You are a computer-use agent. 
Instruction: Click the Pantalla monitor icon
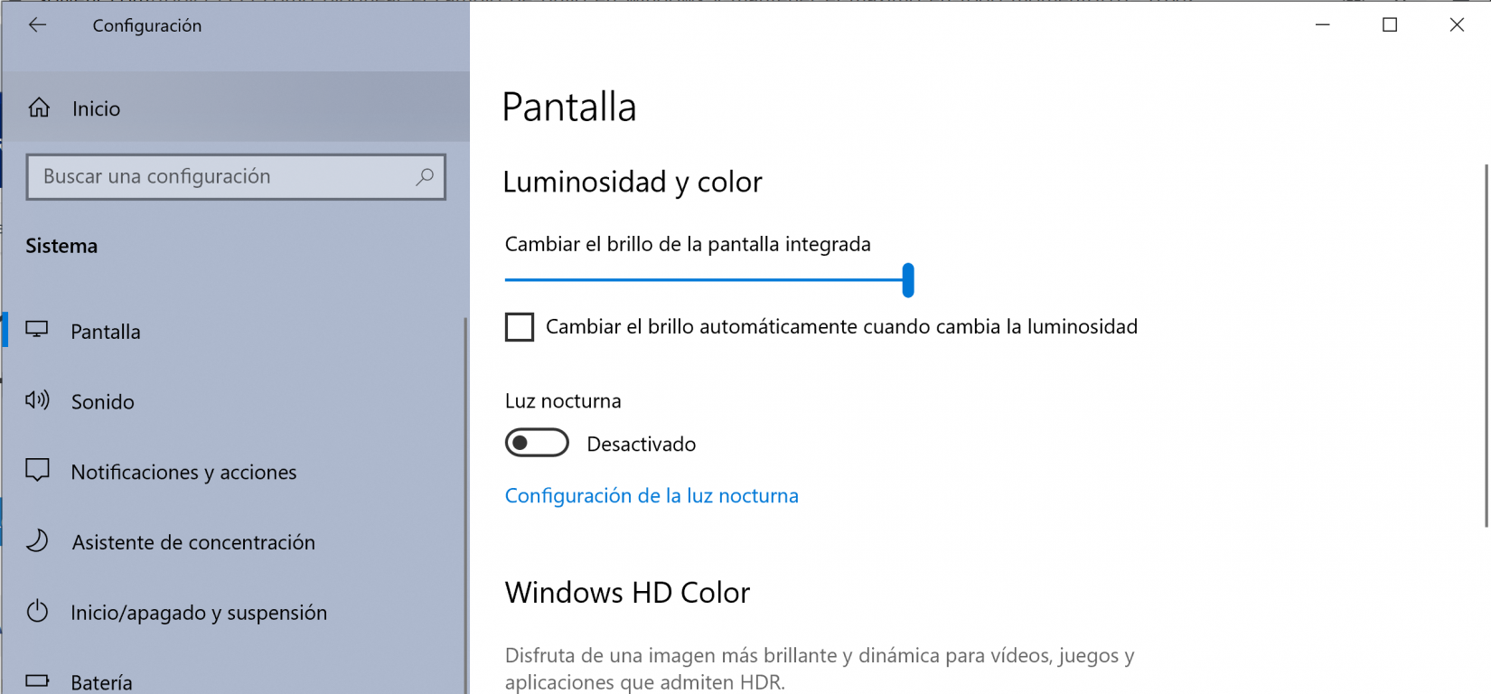point(37,330)
